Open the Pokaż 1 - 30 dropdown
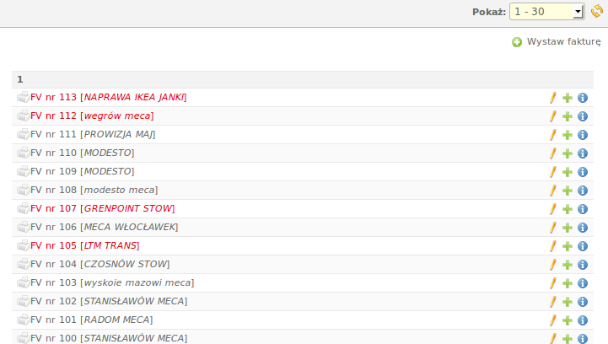Image resolution: width=608 pixels, height=344 pixels. 546,12
